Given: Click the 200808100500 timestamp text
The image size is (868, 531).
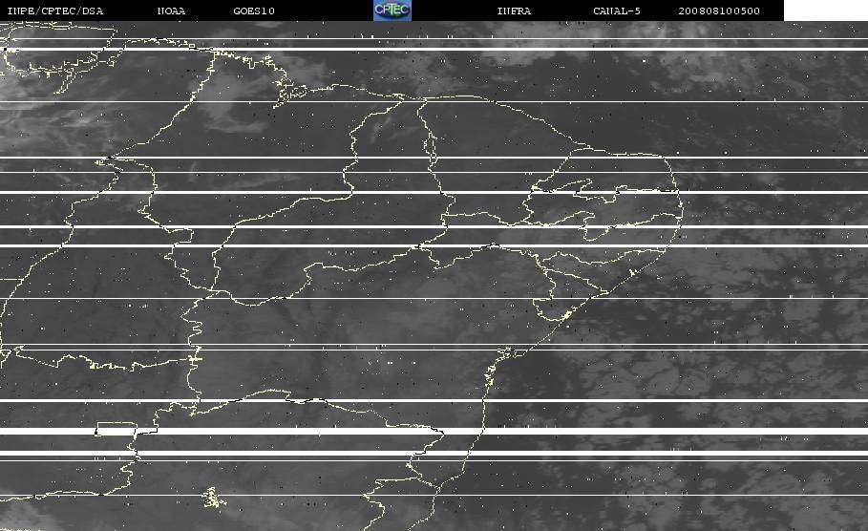Looking at the screenshot, I should [x=719, y=11].
